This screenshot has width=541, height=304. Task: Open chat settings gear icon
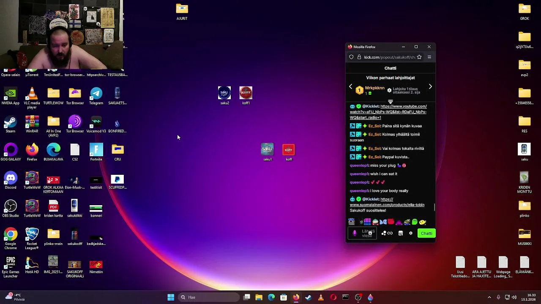[x=410, y=233]
